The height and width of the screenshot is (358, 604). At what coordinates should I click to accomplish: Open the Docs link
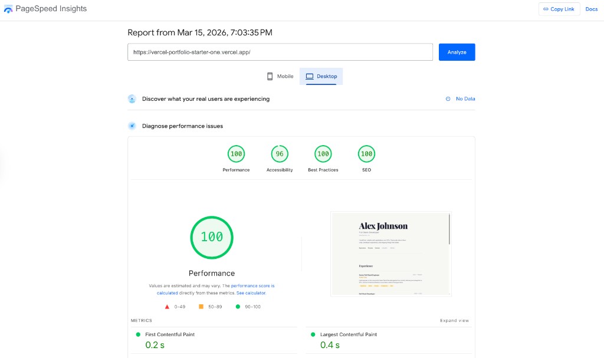point(591,9)
